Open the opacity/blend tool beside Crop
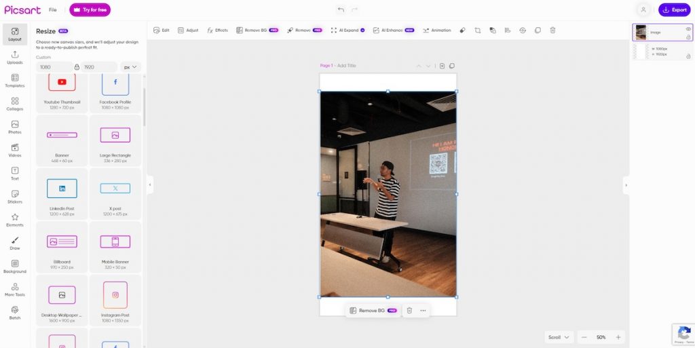 [x=493, y=30]
